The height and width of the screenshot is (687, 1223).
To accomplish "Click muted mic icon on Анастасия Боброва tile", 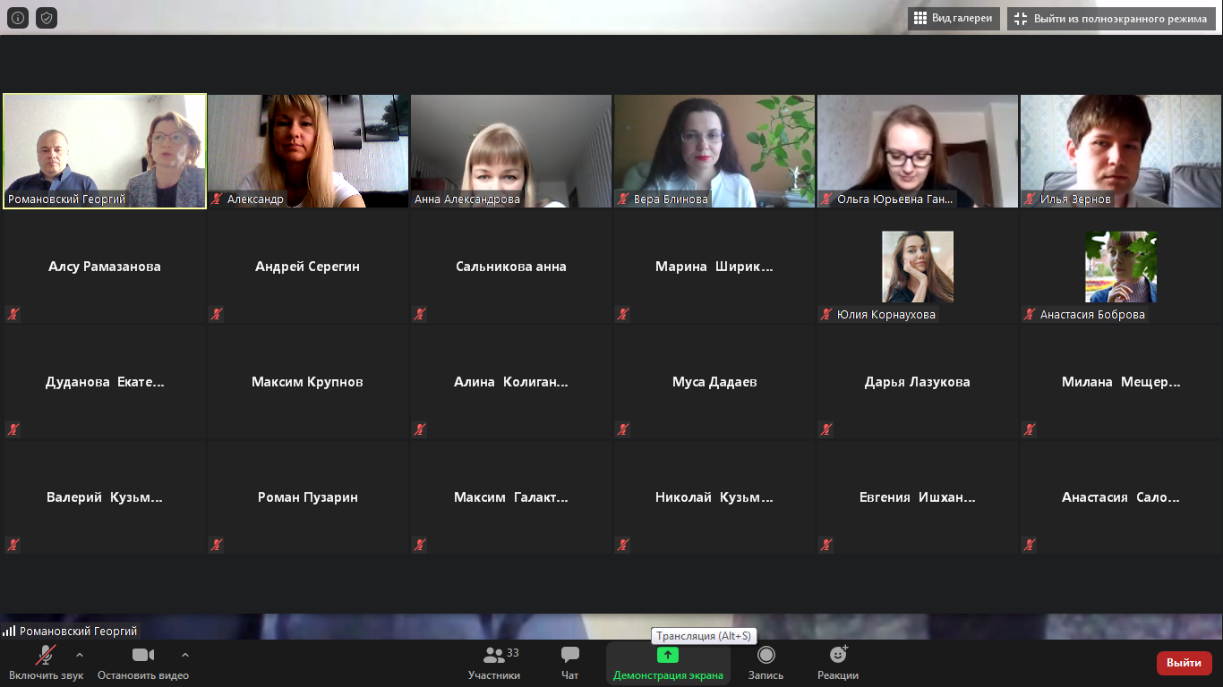I will [x=1030, y=314].
